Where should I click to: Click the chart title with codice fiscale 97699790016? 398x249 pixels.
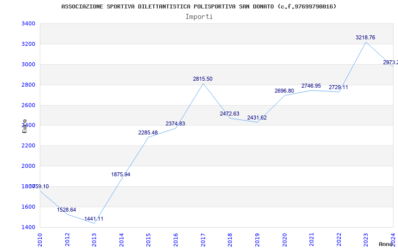pyautogui.click(x=199, y=6)
